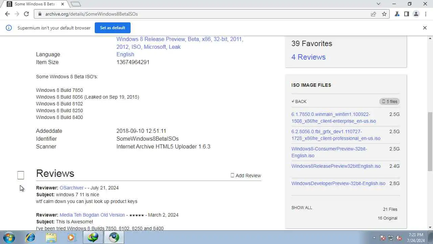Click the padlock site info icon

[40, 14]
